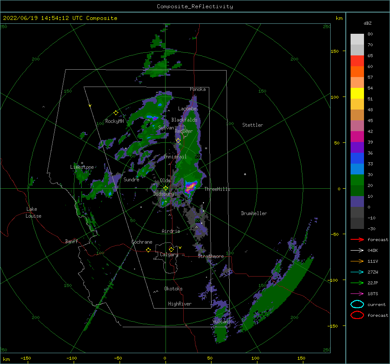Click the Strathmore label

pyautogui.click(x=211, y=256)
